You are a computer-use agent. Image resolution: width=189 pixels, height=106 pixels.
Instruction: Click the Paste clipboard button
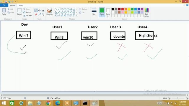coord(4,11)
